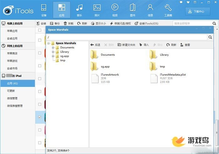Screen dimensions: 219x154
Task: Select 微信表情管理 in sidebar
Action: pyautogui.click(x=15, y=106)
